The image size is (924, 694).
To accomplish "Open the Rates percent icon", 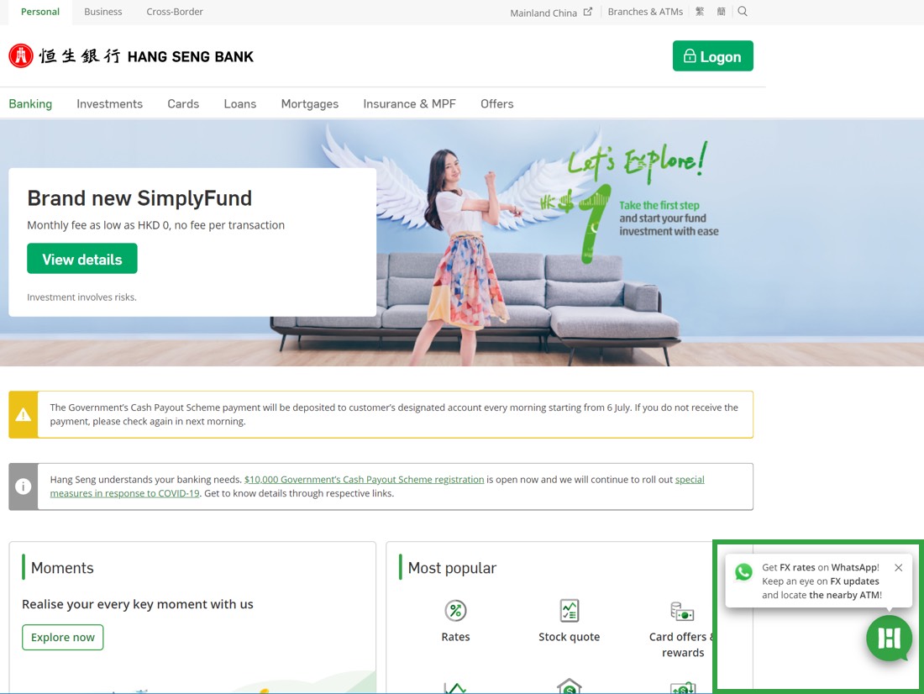I will 455,610.
